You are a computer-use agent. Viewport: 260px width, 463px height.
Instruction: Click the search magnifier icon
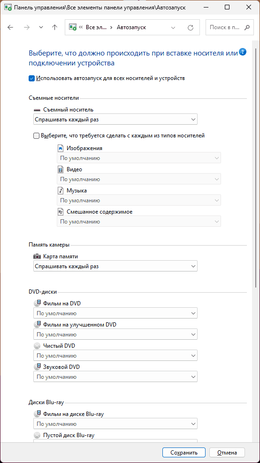click(247, 27)
